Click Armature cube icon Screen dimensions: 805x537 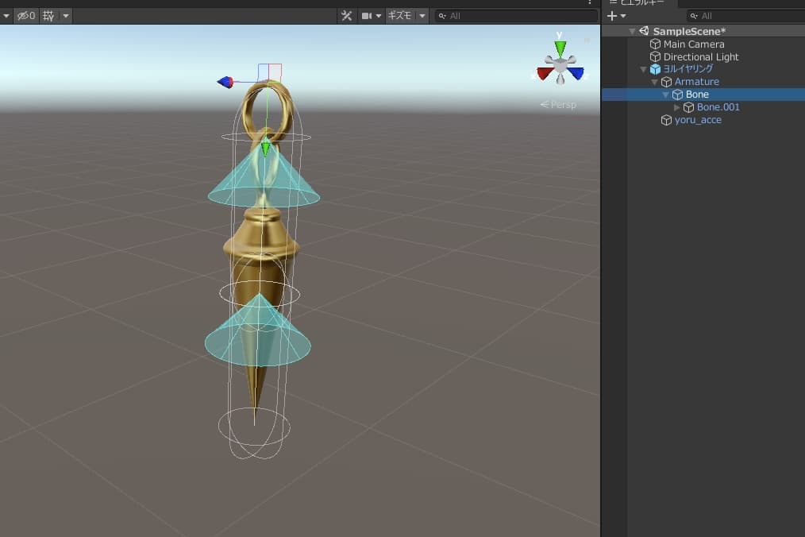(x=666, y=82)
